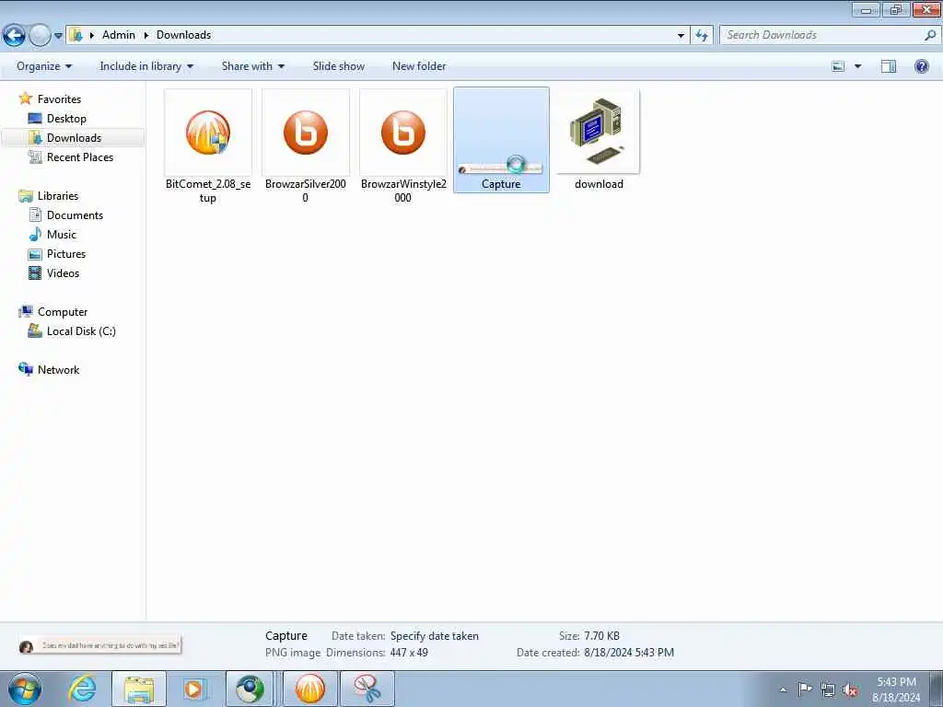Click the Change your view icon

[x=838, y=66]
